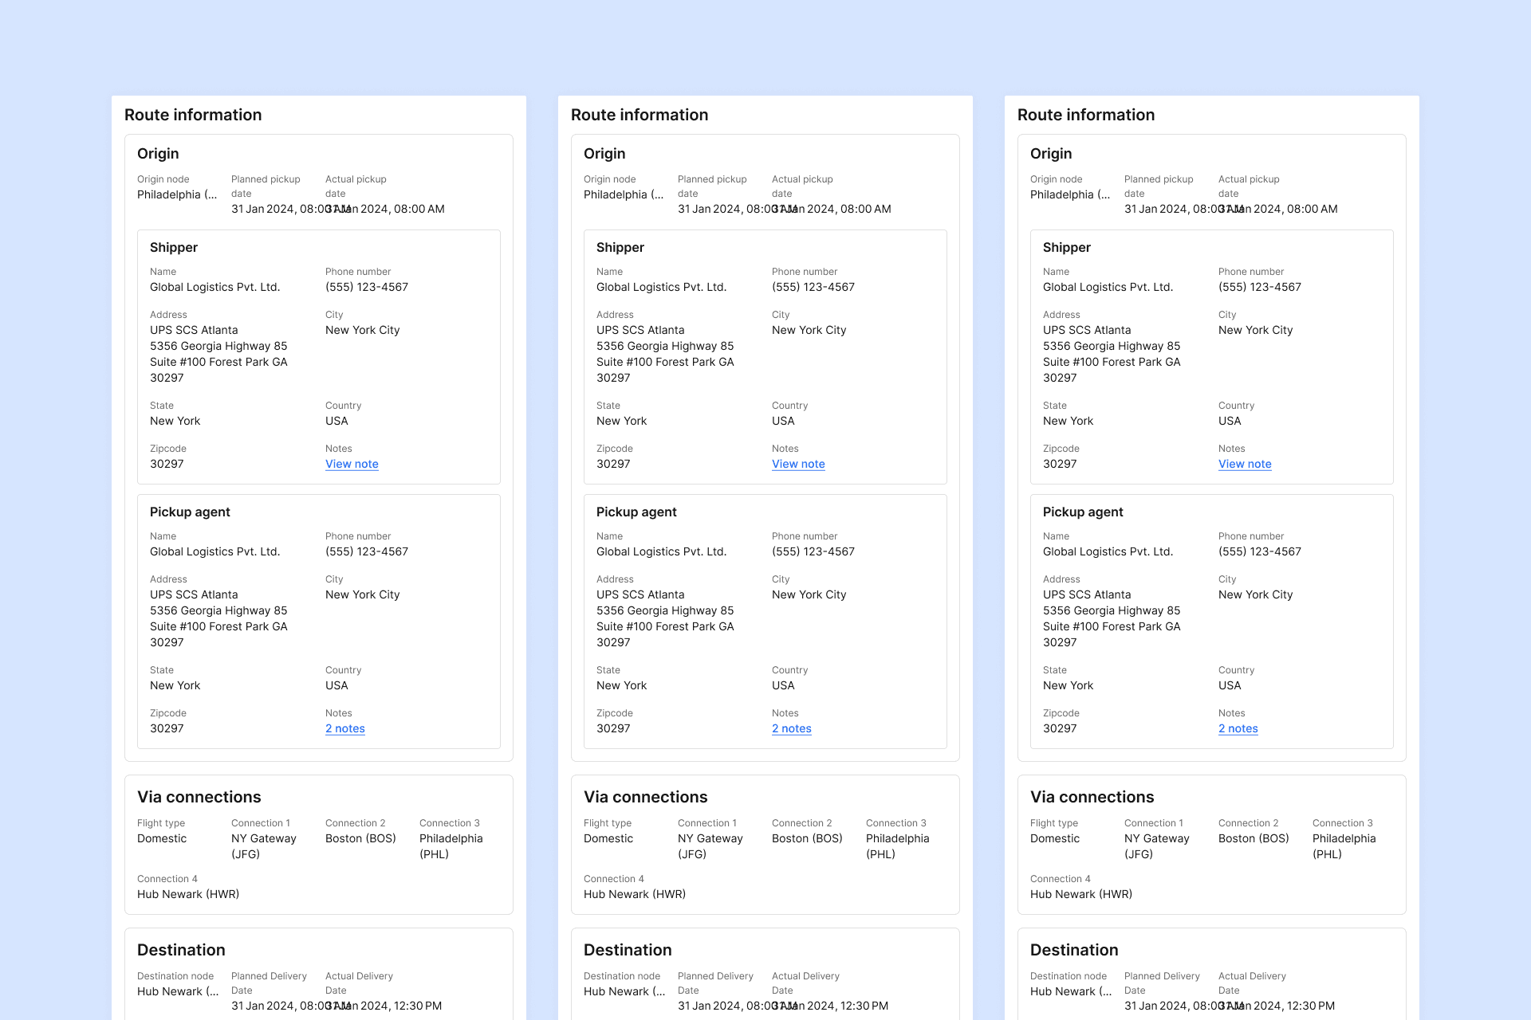Click 2 notes link in middle Pickup agent

tap(791, 728)
